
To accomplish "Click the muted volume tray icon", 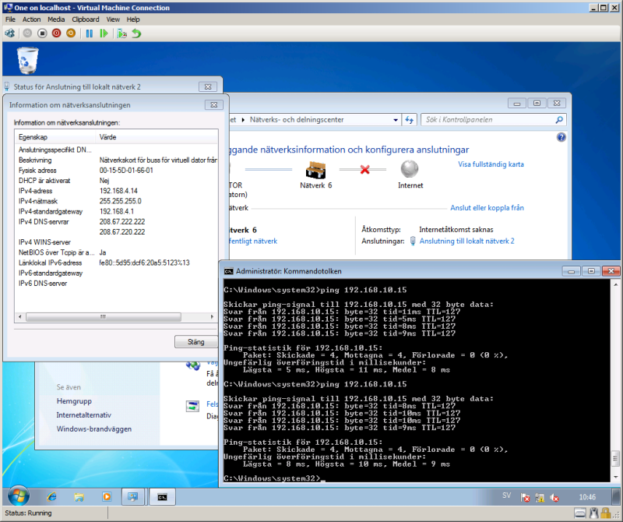I will click(554, 497).
